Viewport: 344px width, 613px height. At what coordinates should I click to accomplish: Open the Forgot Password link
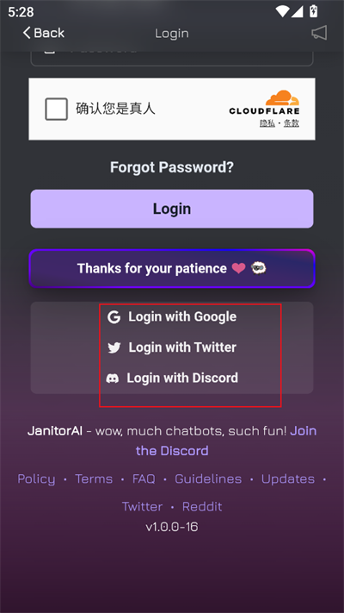point(172,167)
